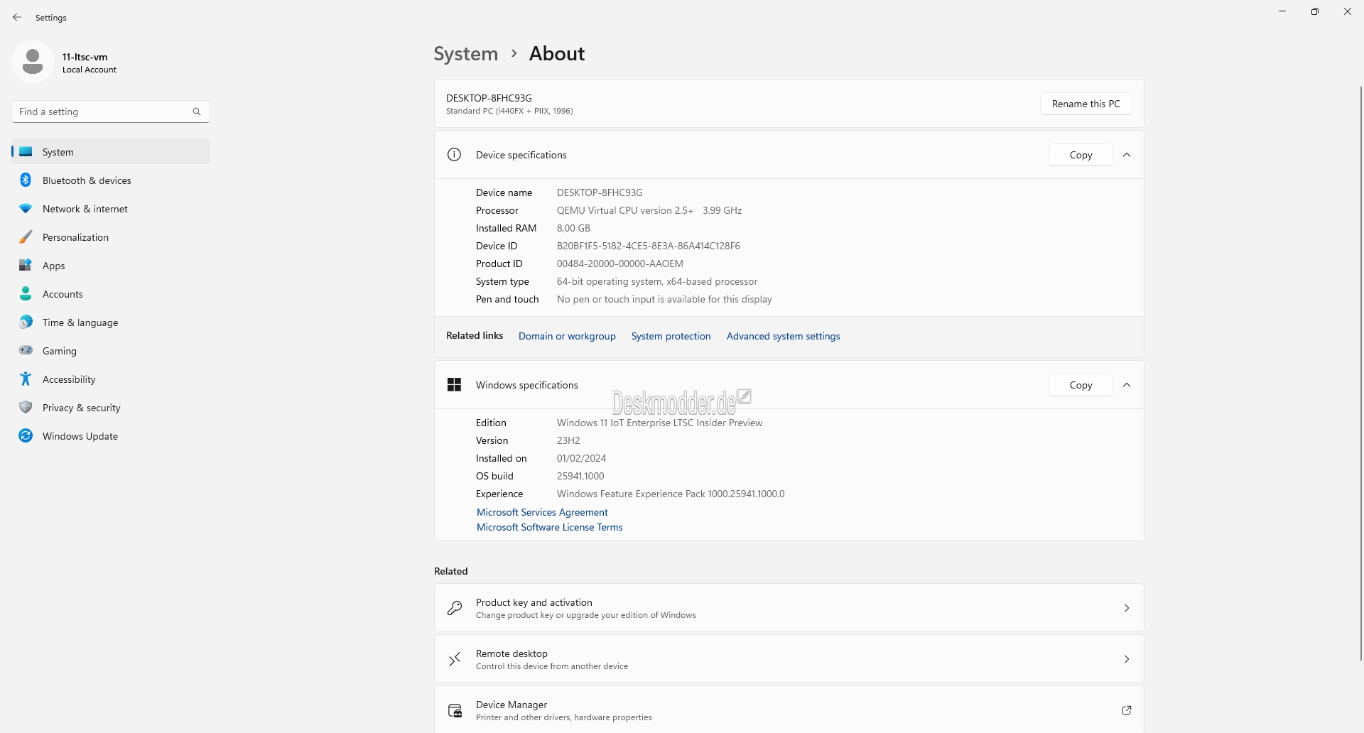Open Microsoft Software License Terms link
This screenshot has width=1364, height=733.
pos(549,527)
